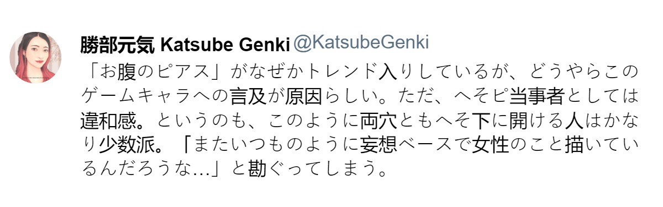
Task: Click the word 描いて in tweet
Action: click(x=595, y=145)
